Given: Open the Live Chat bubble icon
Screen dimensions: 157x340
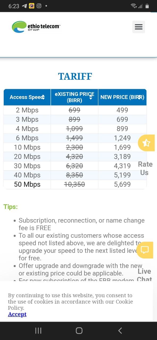Looking at the screenshot, I should (145, 250).
